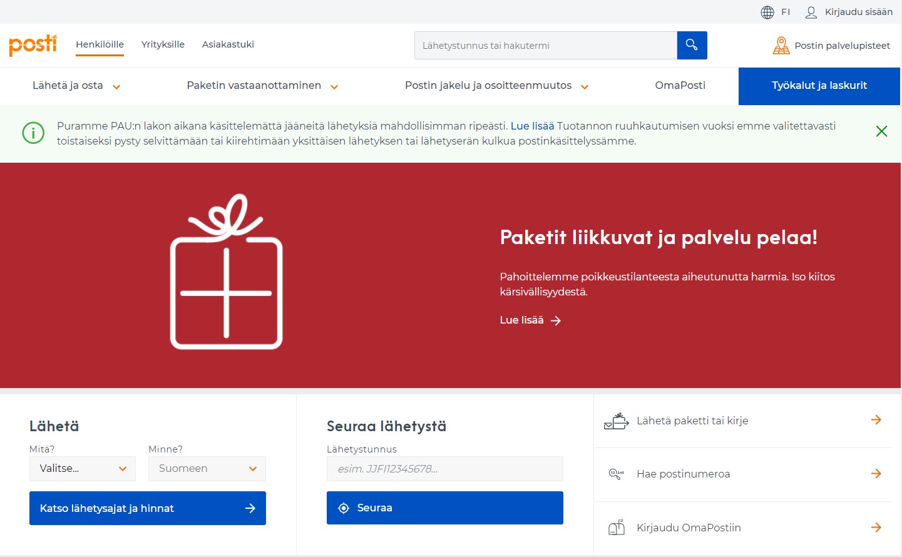Screen dimensions: 902x557
Task: Click the Seuraa lähetystä heading
Action: [386, 426]
